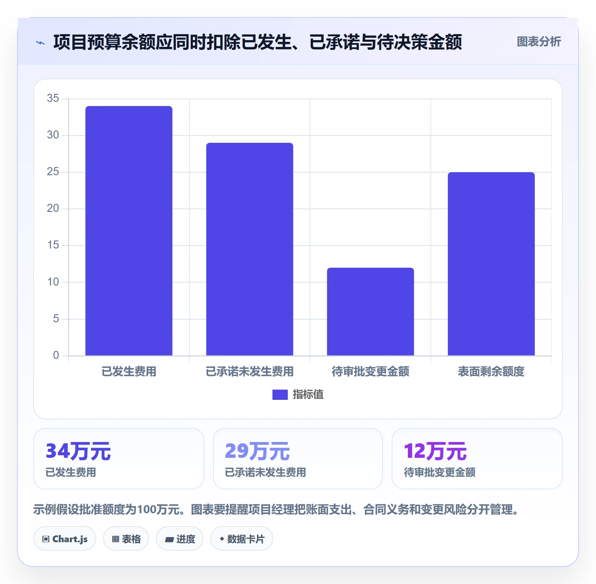This screenshot has width=596, height=584.
Task: Select the 进度 tag chip
Action: pos(180,539)
